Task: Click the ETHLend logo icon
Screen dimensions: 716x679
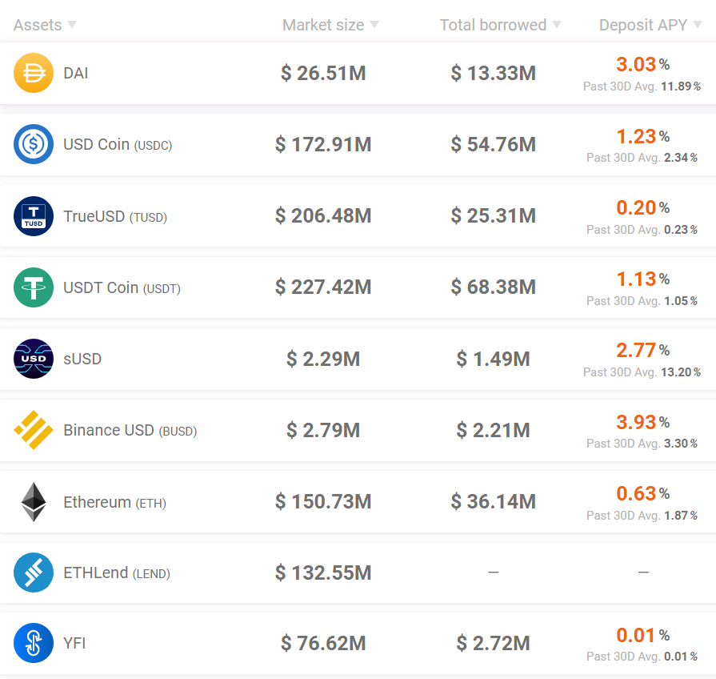Action: coord(34,573)
